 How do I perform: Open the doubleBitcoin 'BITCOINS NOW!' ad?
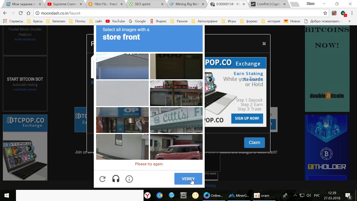point(327,69)
